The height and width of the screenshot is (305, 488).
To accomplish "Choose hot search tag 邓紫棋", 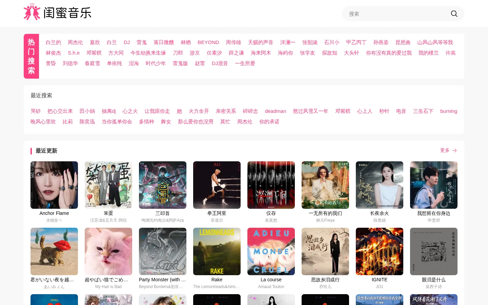I will pos(94,53).
